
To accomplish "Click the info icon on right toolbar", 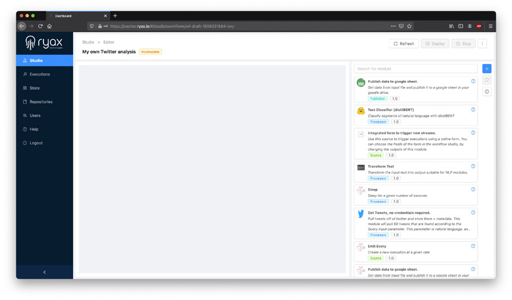I will 487,92.
